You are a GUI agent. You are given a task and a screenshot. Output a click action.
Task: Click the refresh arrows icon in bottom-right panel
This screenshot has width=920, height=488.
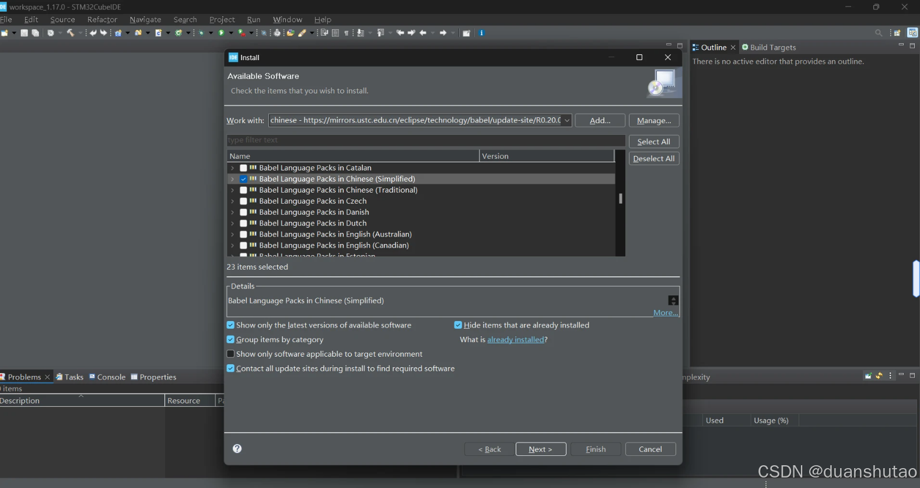coord(879,375)
